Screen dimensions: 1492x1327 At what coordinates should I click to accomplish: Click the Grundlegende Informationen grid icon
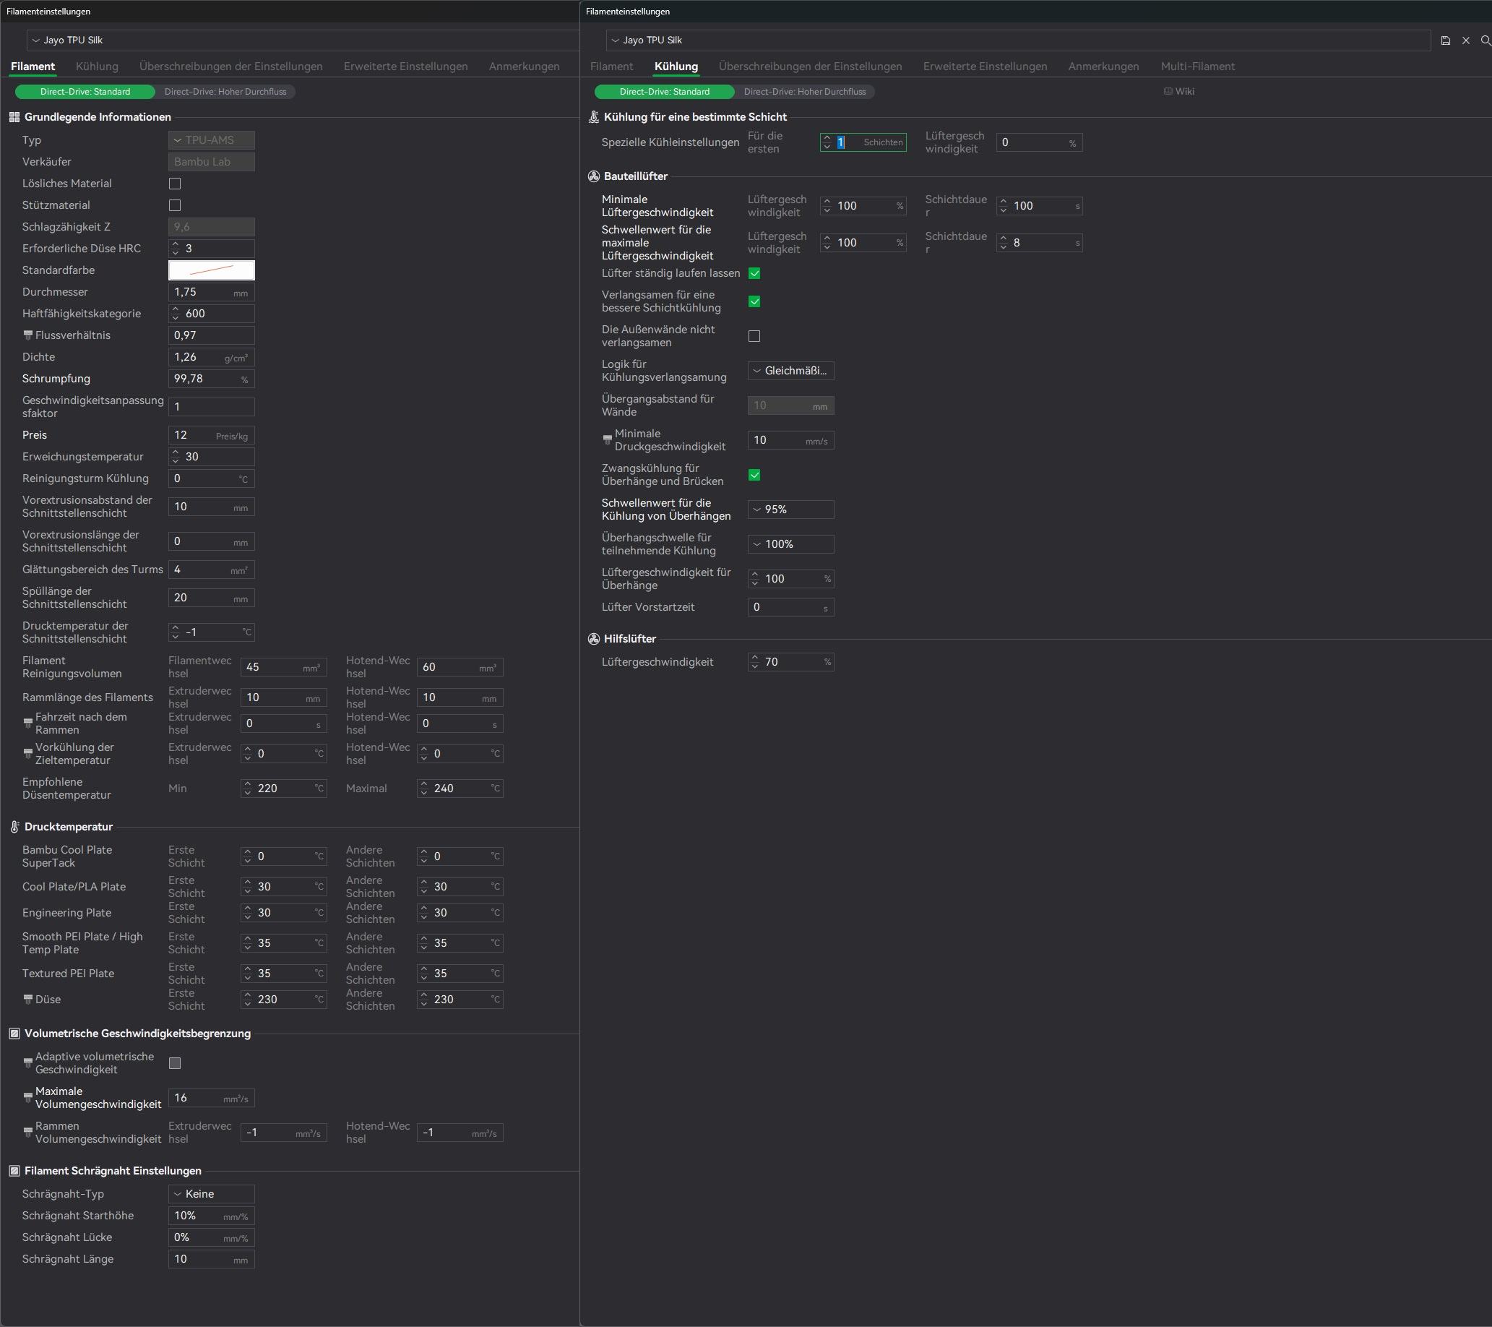point(14,117)
